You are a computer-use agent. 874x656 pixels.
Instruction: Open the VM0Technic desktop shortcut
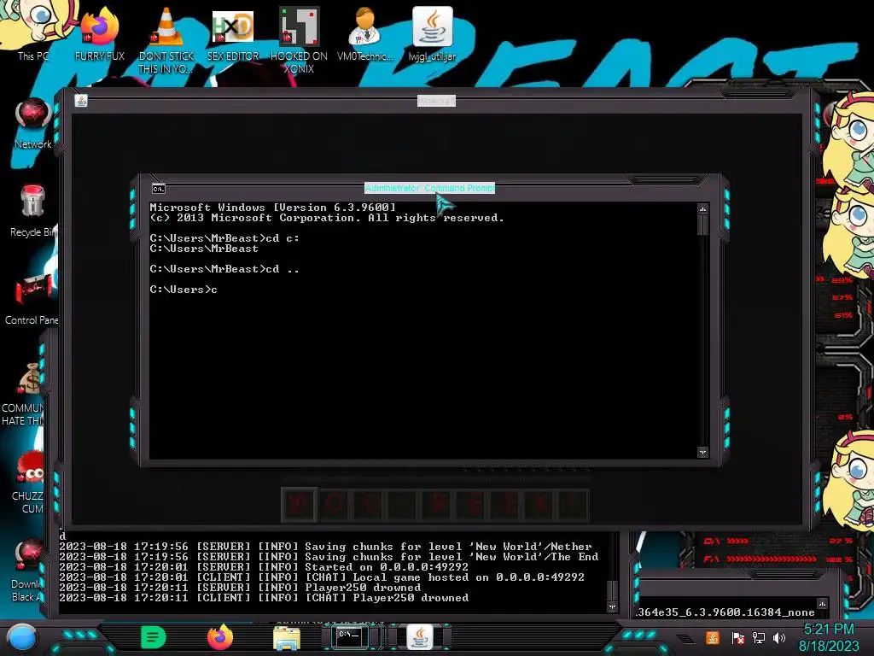click(365, 33)
